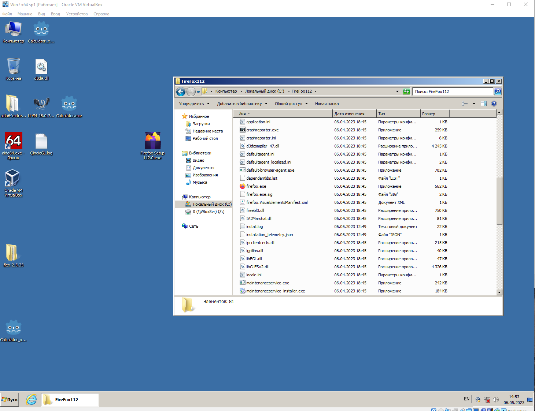Open the Общий доступ dropdown
Viewport: 535px width, 411px height.
291,104
